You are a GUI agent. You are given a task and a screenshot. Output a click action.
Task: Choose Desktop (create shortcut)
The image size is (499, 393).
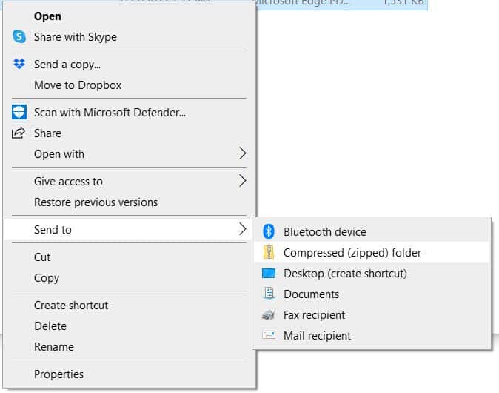pyautogui.click(x=372, y=273)
